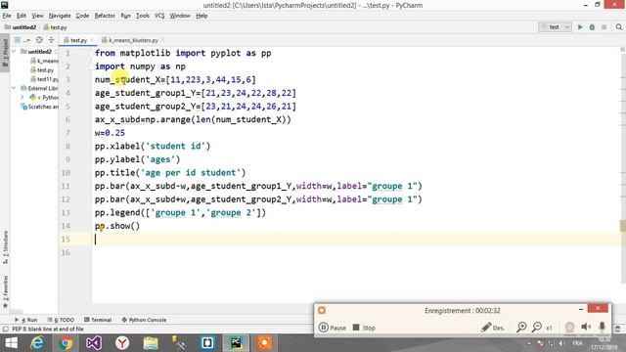
Task: Click the untitled2 breadcrumb in navigation bar
Action: coord(21,27)
